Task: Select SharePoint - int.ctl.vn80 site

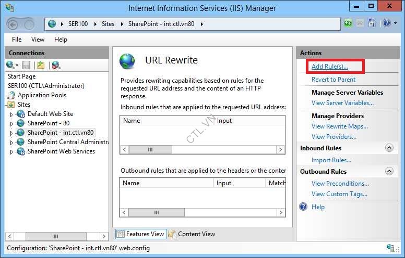Action: point(61,133)
